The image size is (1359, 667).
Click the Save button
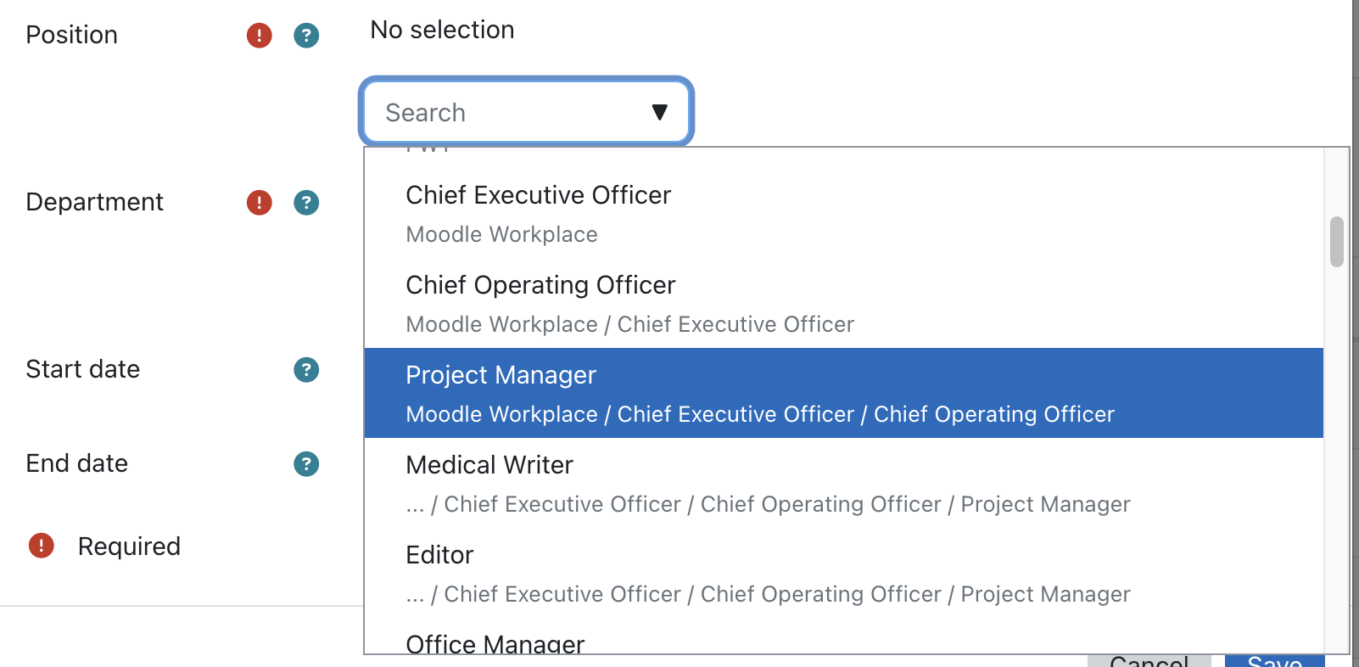click(x=1274, y=661)
